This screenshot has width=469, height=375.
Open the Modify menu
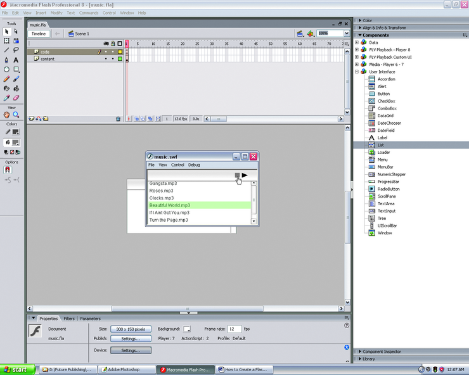(56, 13)
